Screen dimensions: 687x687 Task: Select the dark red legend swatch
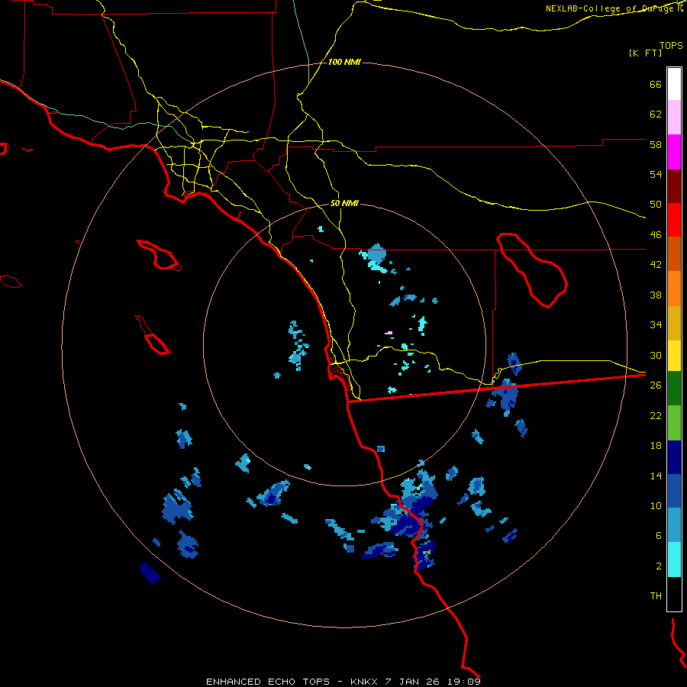(x=674, y=186)
